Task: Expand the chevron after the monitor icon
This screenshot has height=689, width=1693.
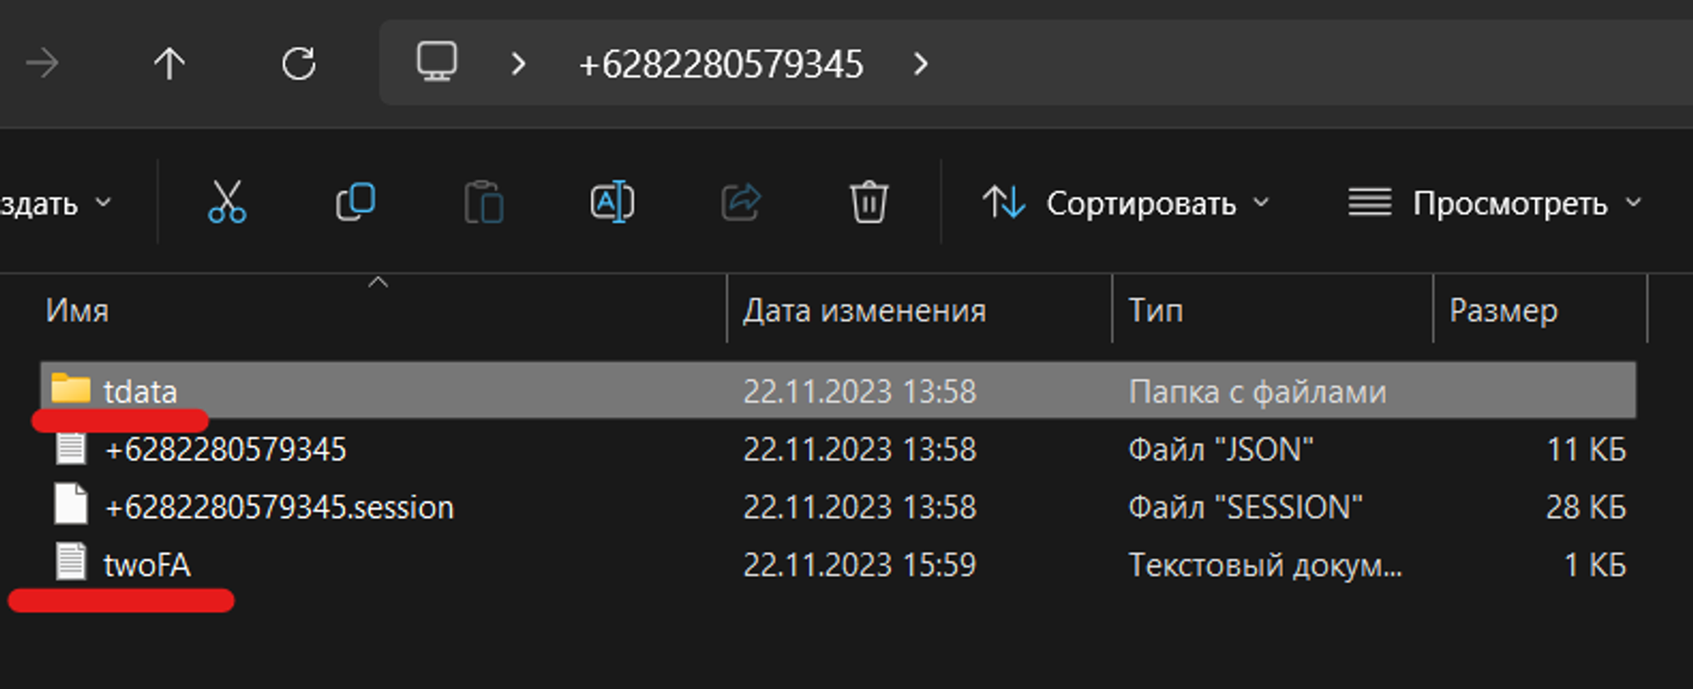Action: point(519,63)
